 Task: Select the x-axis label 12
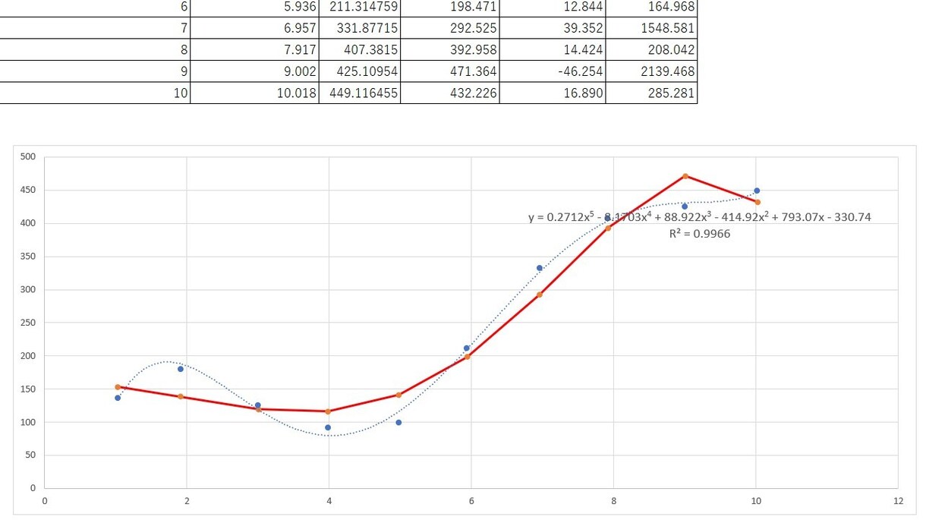(x=898, y=501)
